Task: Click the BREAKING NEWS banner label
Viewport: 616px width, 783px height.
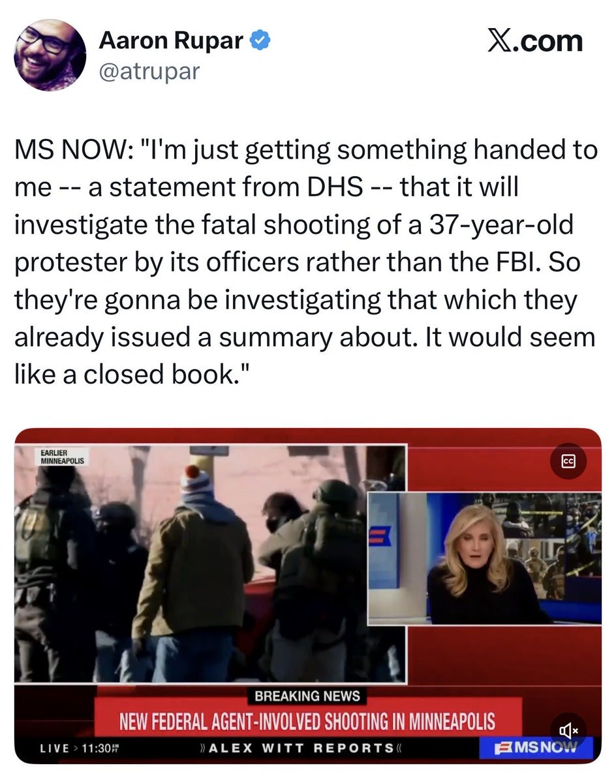Action: (x=307, y=696)
